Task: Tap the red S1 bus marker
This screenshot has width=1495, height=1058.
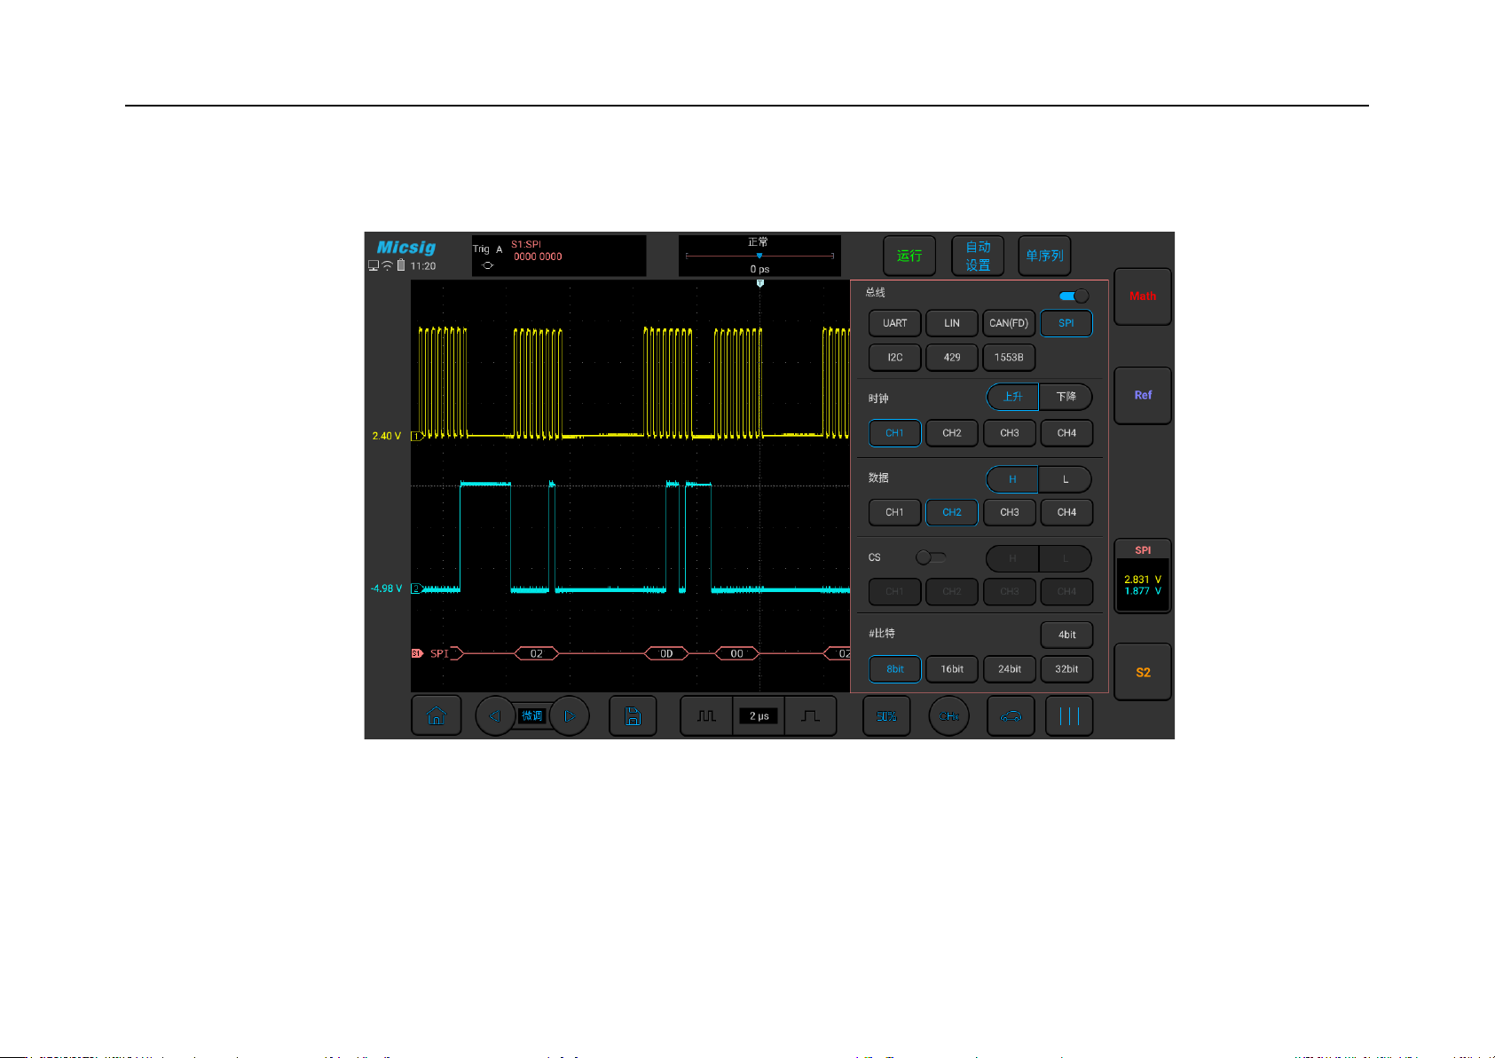Action: pyautogui.click(x=417, y=653)
